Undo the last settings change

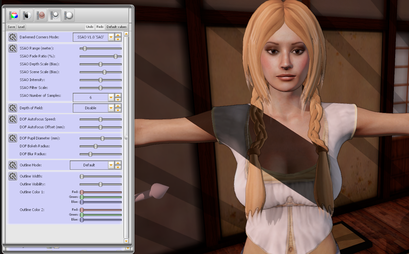click(x=90, y=27)
